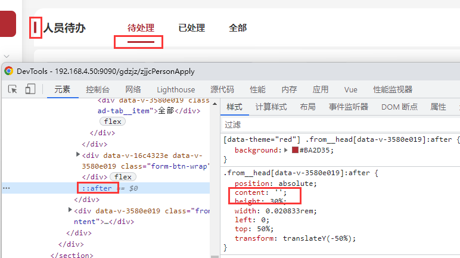Open the 控制台 console panel
Viewport: 460px width, 258px height.
point(98,89)
